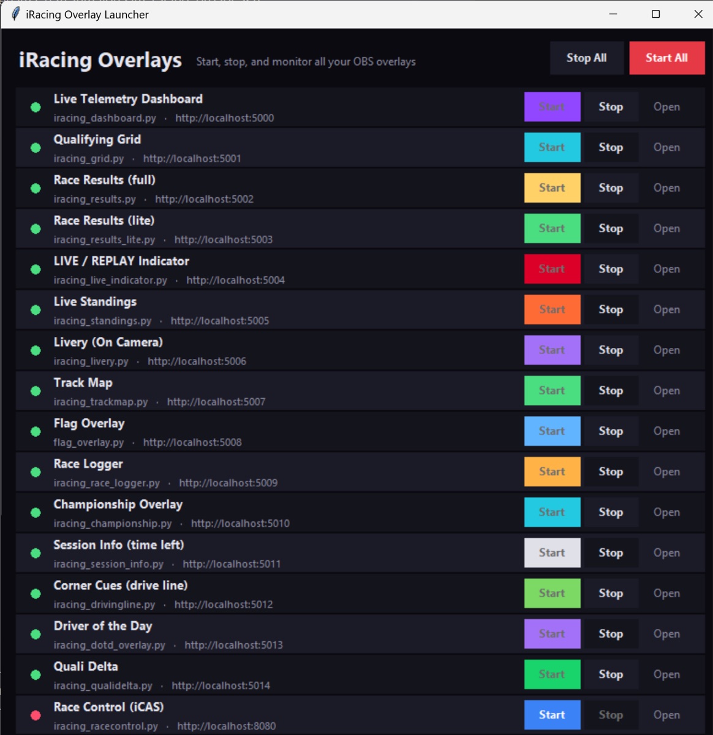Click the green status dot for Live Telemetry Dashboard

[x=36, y=107]
